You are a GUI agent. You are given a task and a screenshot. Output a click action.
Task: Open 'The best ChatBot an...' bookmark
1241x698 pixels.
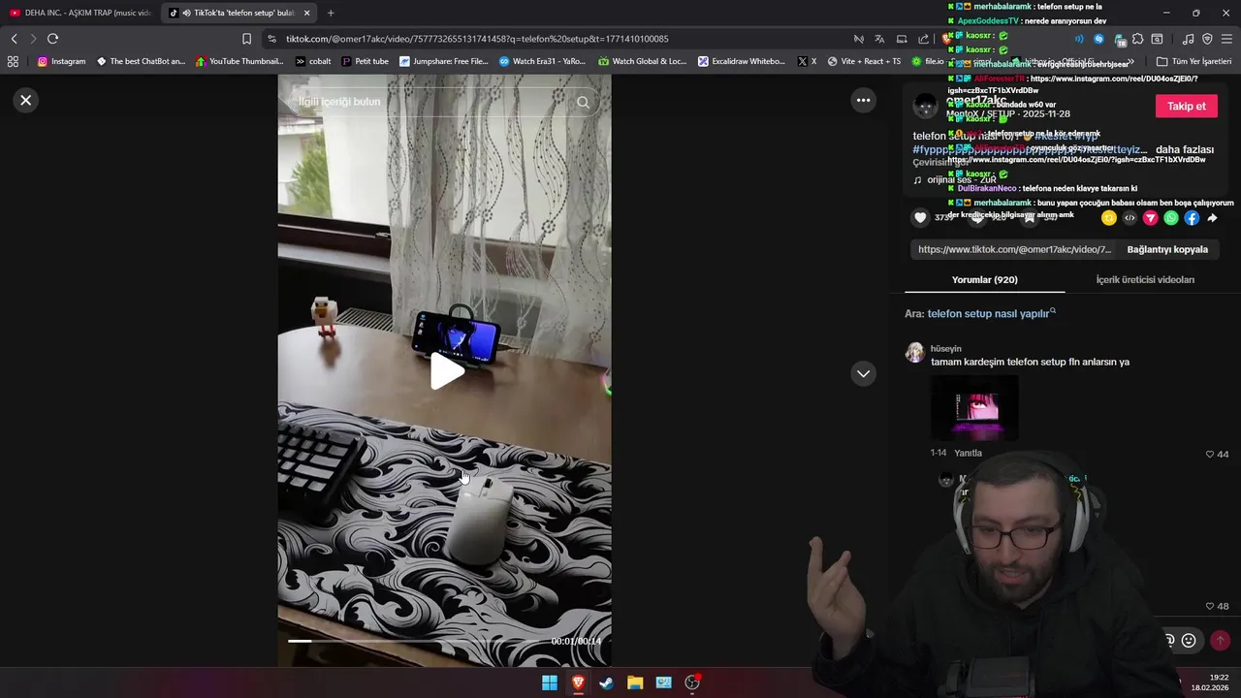click(x=141, y=61)
